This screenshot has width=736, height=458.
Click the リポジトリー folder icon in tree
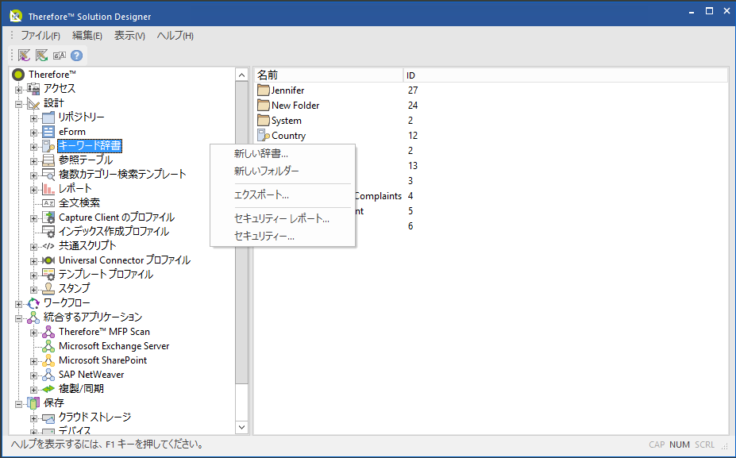pyautogui.click(x=48, y=117)
